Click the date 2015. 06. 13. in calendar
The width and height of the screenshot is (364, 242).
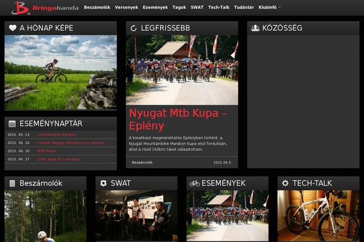click(x=19, y=134)
